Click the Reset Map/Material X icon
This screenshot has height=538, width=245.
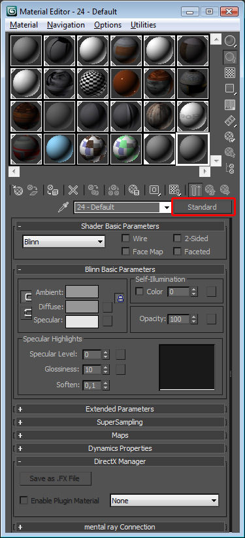click(x=73, y=190)
